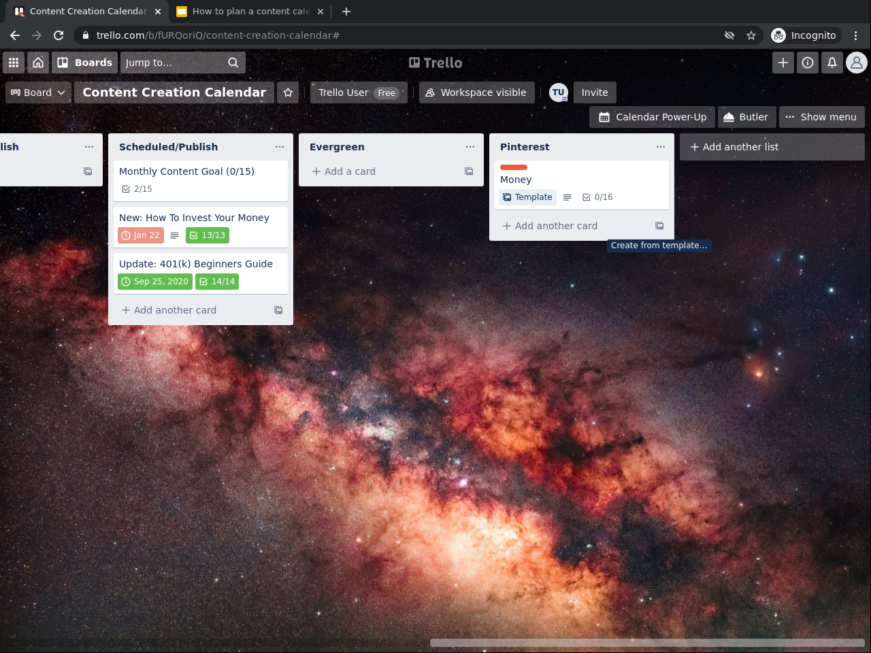This screenshot has height=653, width=871.
Task: Click the Jan 22 due date badge
Action: coord(141,235)
